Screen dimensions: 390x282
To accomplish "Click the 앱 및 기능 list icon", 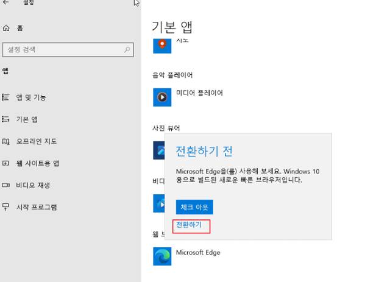I will coord(5,97).
